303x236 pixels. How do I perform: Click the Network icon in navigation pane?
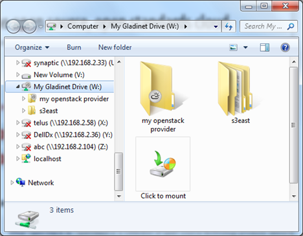[x=21, y=182]
